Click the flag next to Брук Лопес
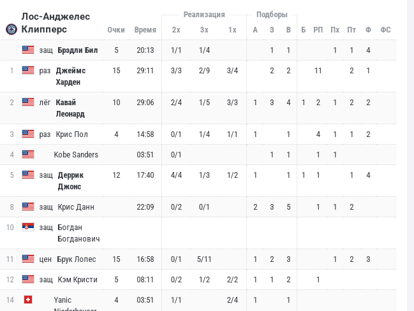 pos(28,259)
